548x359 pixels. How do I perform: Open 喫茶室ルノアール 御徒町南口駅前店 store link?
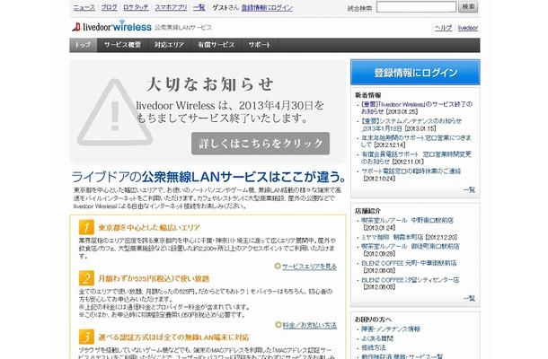click(x=411, y=247)
